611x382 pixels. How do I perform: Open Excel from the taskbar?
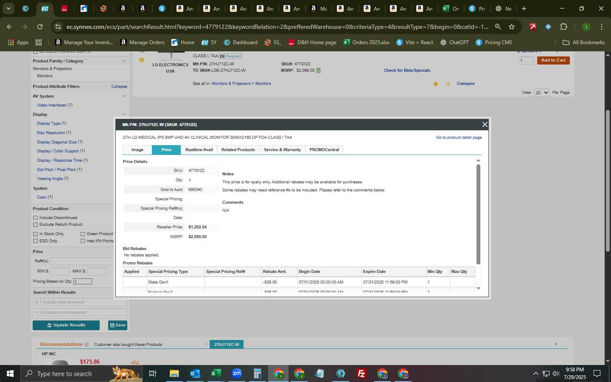click(x=216, y=374)
